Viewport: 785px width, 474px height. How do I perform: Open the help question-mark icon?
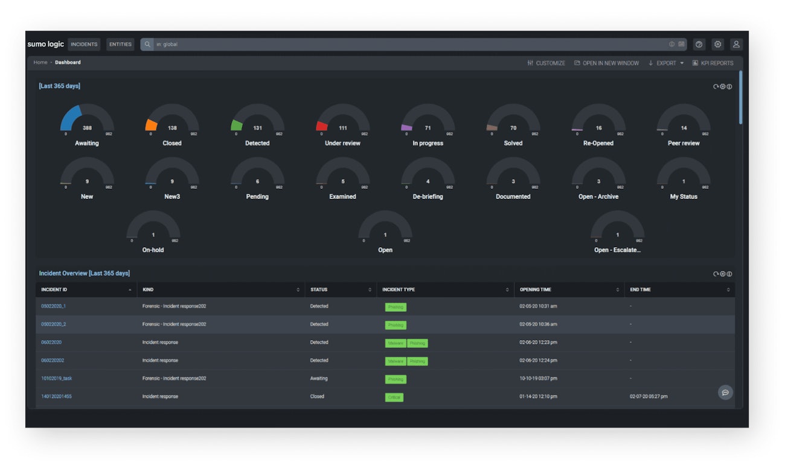(699, 45)
